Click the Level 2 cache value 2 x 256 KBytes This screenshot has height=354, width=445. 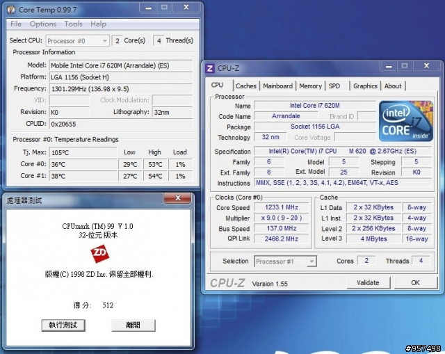tap(373, 228)
